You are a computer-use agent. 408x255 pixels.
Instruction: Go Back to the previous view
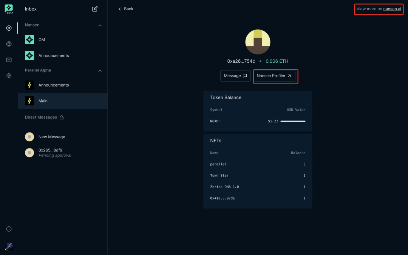tap(126, 9)
